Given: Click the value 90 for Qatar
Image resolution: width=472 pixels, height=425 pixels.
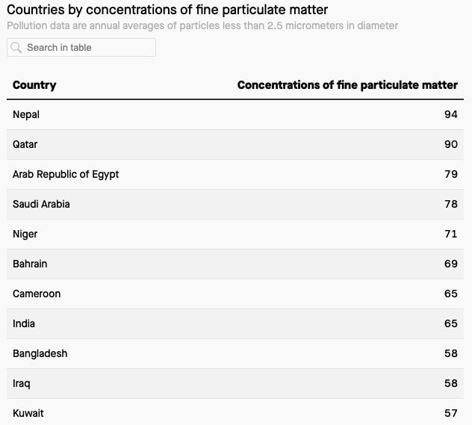Looking at the screenshot, I should tap(451, 144).
